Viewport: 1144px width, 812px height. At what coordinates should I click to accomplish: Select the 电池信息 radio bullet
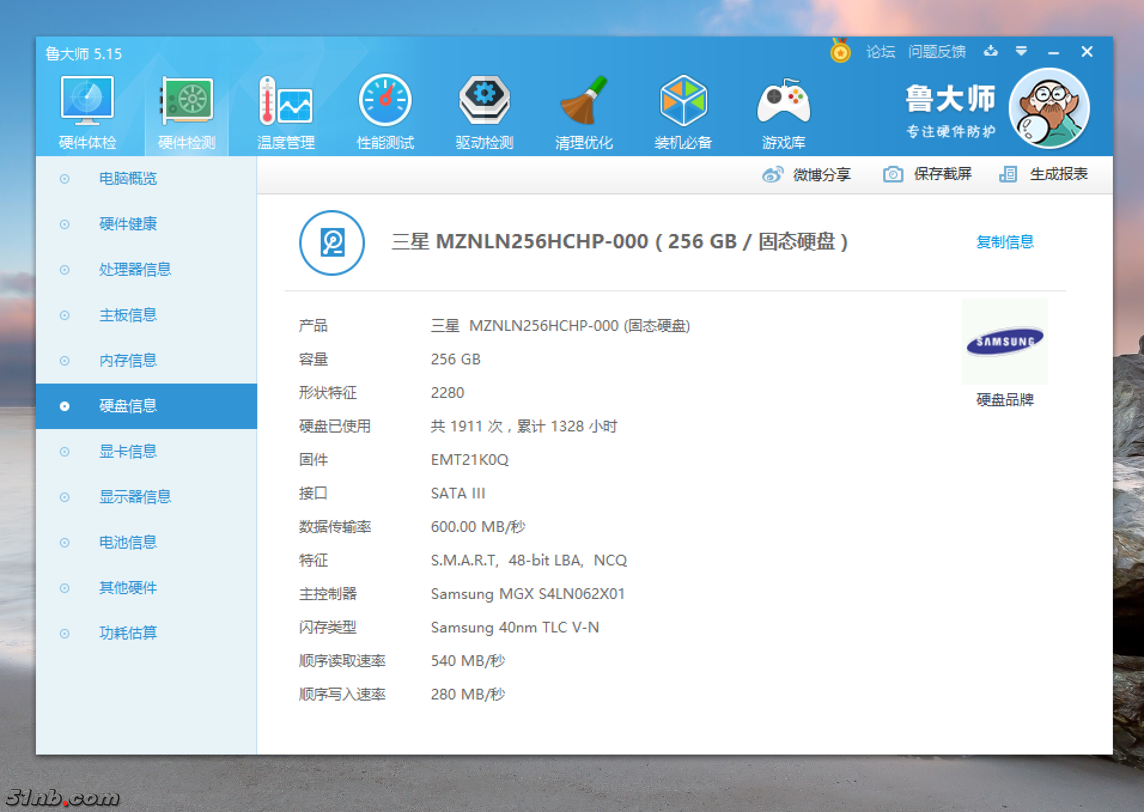(65, 543)
